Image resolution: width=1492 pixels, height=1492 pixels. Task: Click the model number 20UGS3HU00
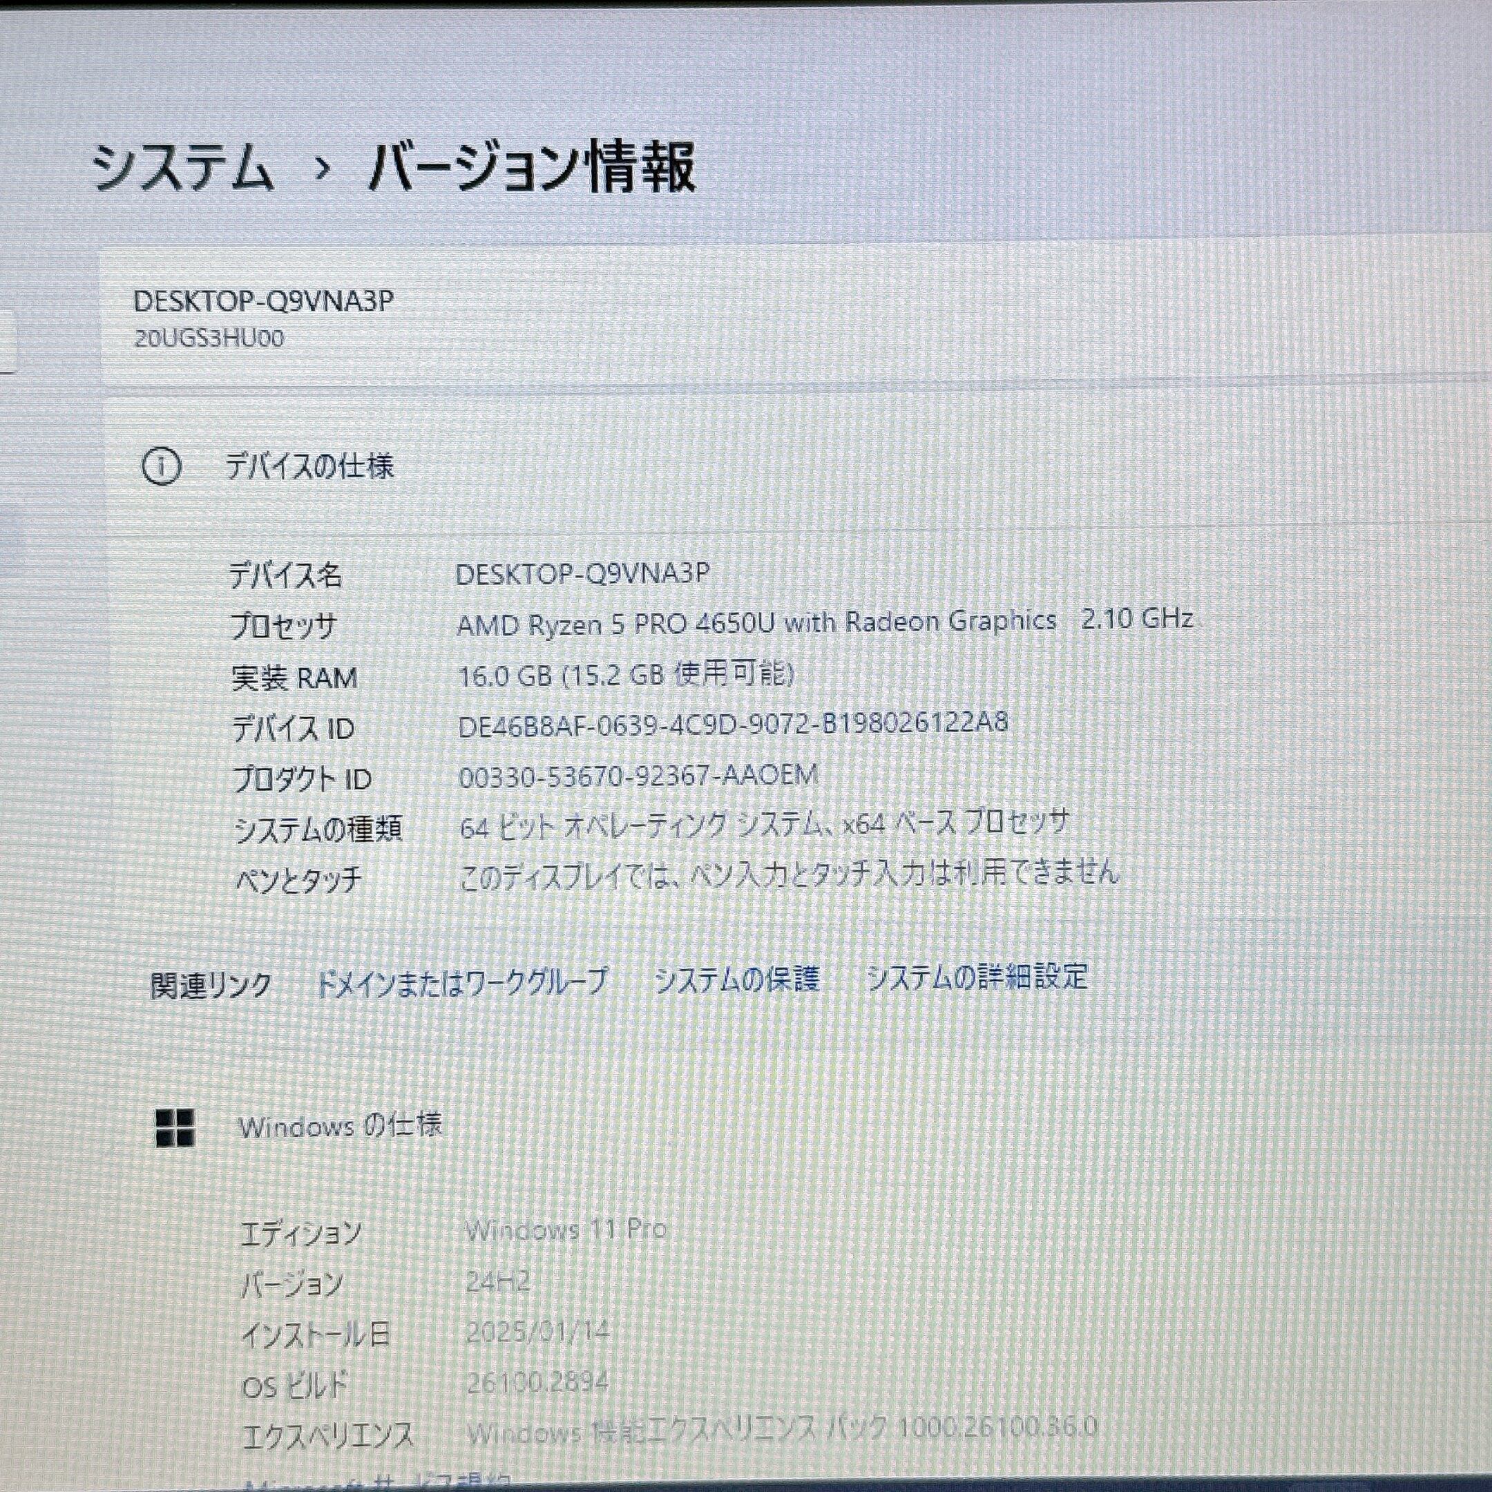(x=209, y=338)
